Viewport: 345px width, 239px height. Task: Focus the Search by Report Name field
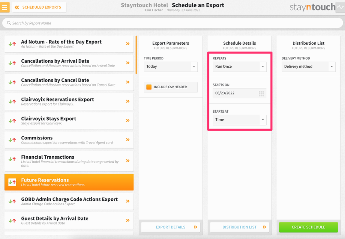pos(172,23)
